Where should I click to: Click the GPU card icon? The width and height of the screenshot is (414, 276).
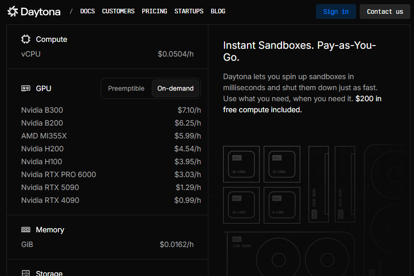(x=26, y=88)
